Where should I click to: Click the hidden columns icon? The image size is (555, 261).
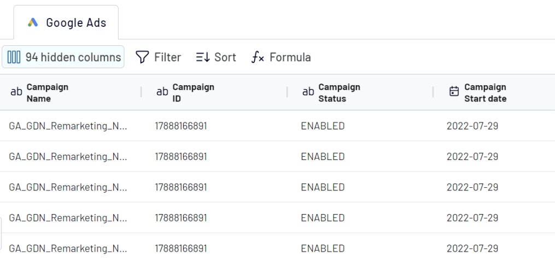pos(14,57)
